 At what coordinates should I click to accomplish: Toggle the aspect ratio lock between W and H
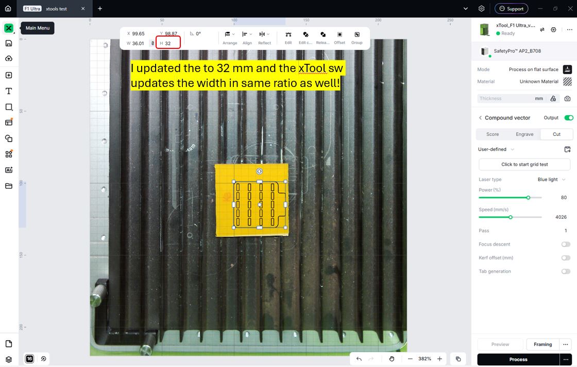[152, 43]
